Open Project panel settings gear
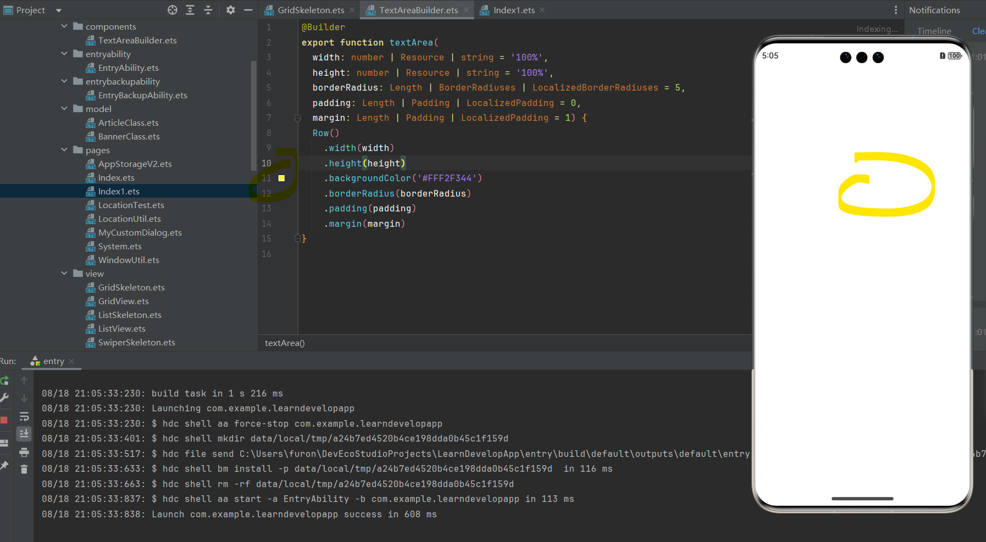Viewport: 986px width, 542px height. pyautogui.click(x=231, y=10)
